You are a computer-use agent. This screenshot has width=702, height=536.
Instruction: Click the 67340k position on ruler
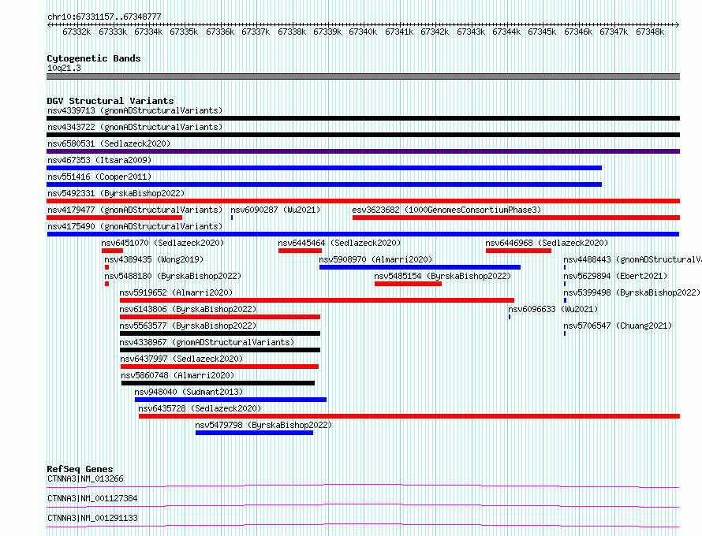point(363,32)
